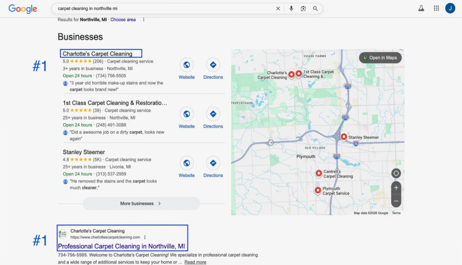Click the Plymouth Carpet Service map pin
This screenshot has width=462, height=265.
pos(317,190)
